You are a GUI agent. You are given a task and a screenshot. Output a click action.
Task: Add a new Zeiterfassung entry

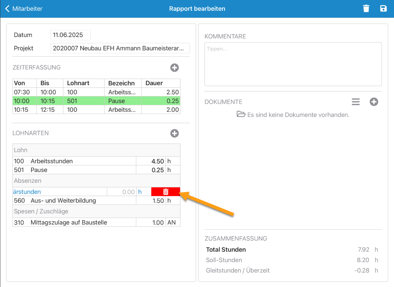(x=175, y=68)
